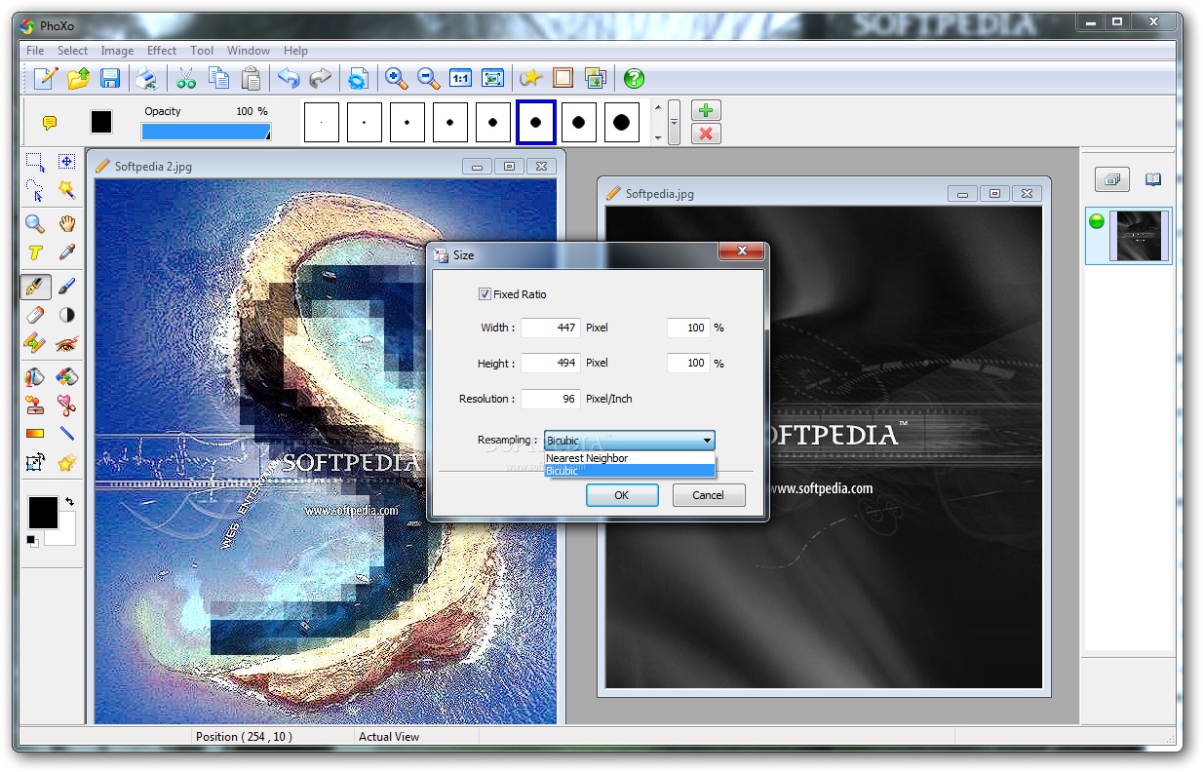The width and height of the screenshot is (1203, 772).
Task: Click the Fit window view icon
Action: point(493,78)
